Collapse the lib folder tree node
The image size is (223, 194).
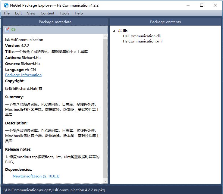coord(114,31)
